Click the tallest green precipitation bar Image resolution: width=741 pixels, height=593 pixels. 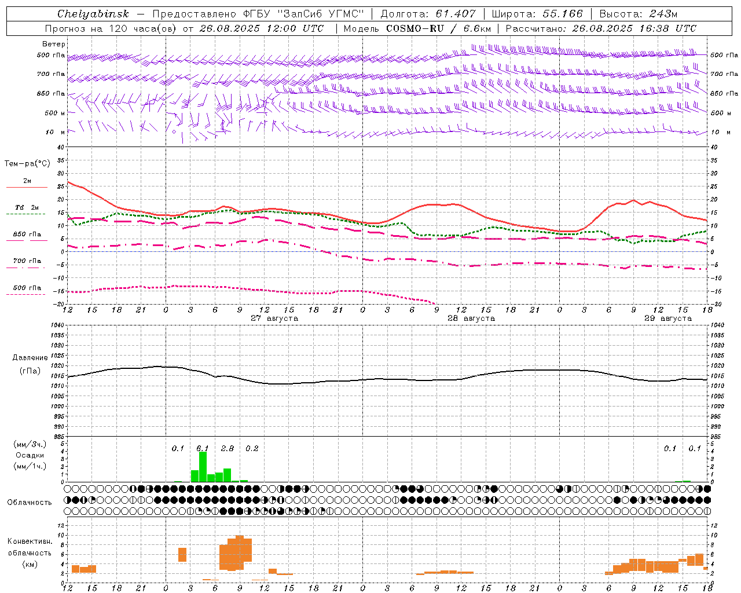click(203, 467)
